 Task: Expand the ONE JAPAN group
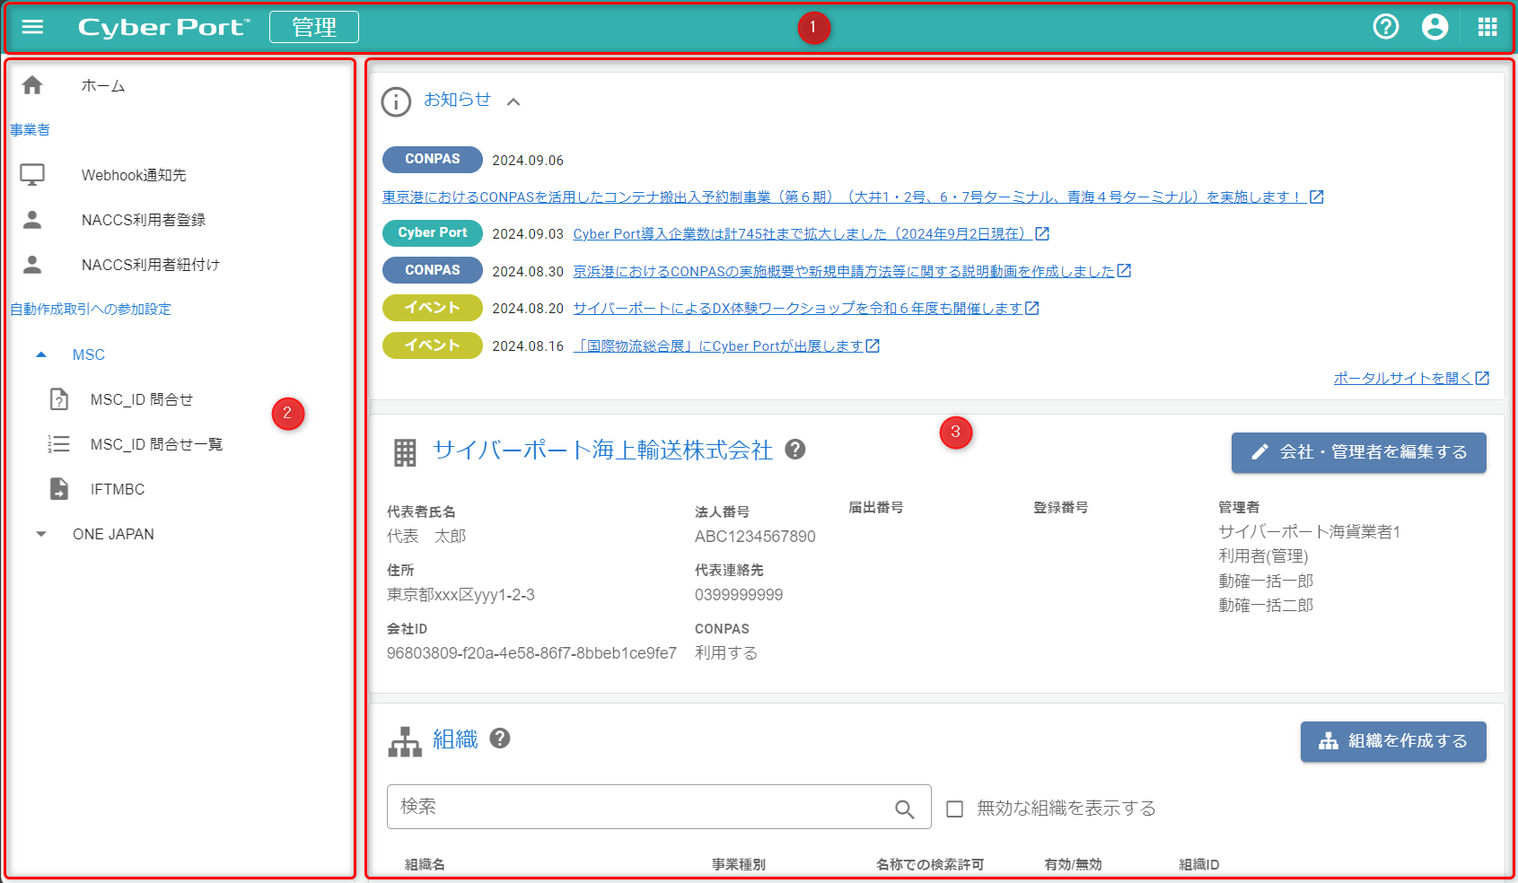tap(41, 534)
